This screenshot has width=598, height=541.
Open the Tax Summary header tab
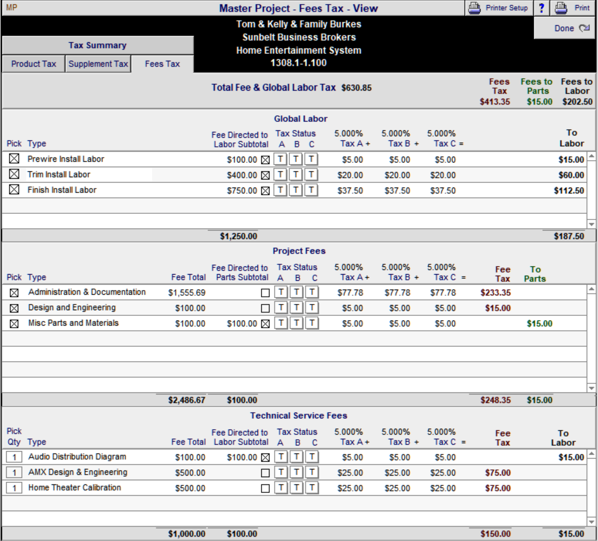(x=98, y=45)
